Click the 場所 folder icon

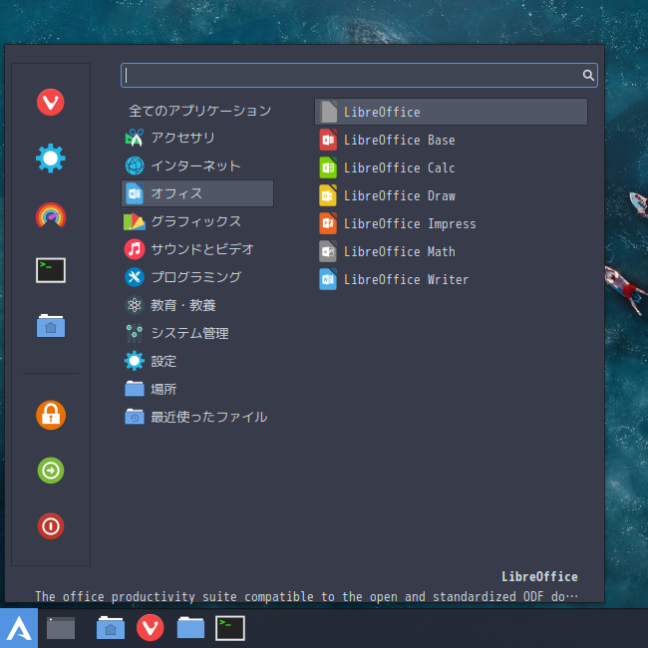tap(135, 389)
